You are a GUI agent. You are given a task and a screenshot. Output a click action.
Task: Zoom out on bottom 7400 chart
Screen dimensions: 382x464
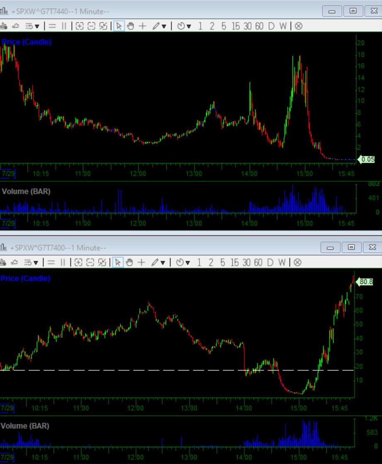click(90, 262)
